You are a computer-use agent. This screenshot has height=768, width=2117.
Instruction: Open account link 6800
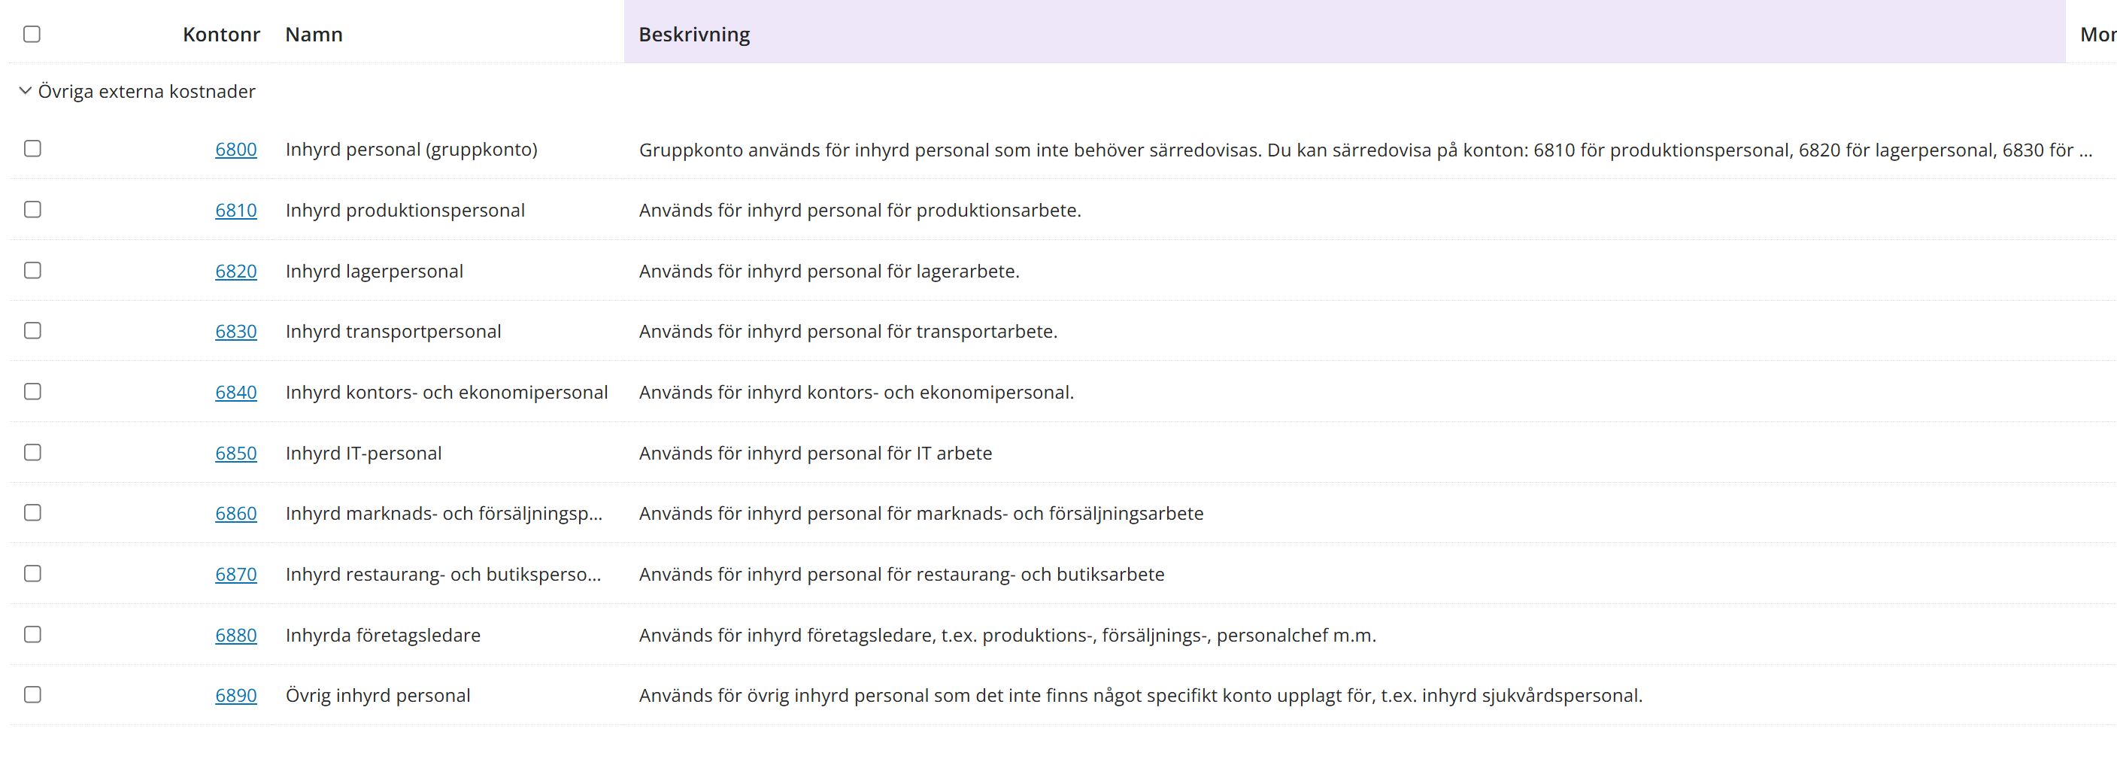[236, 150]
